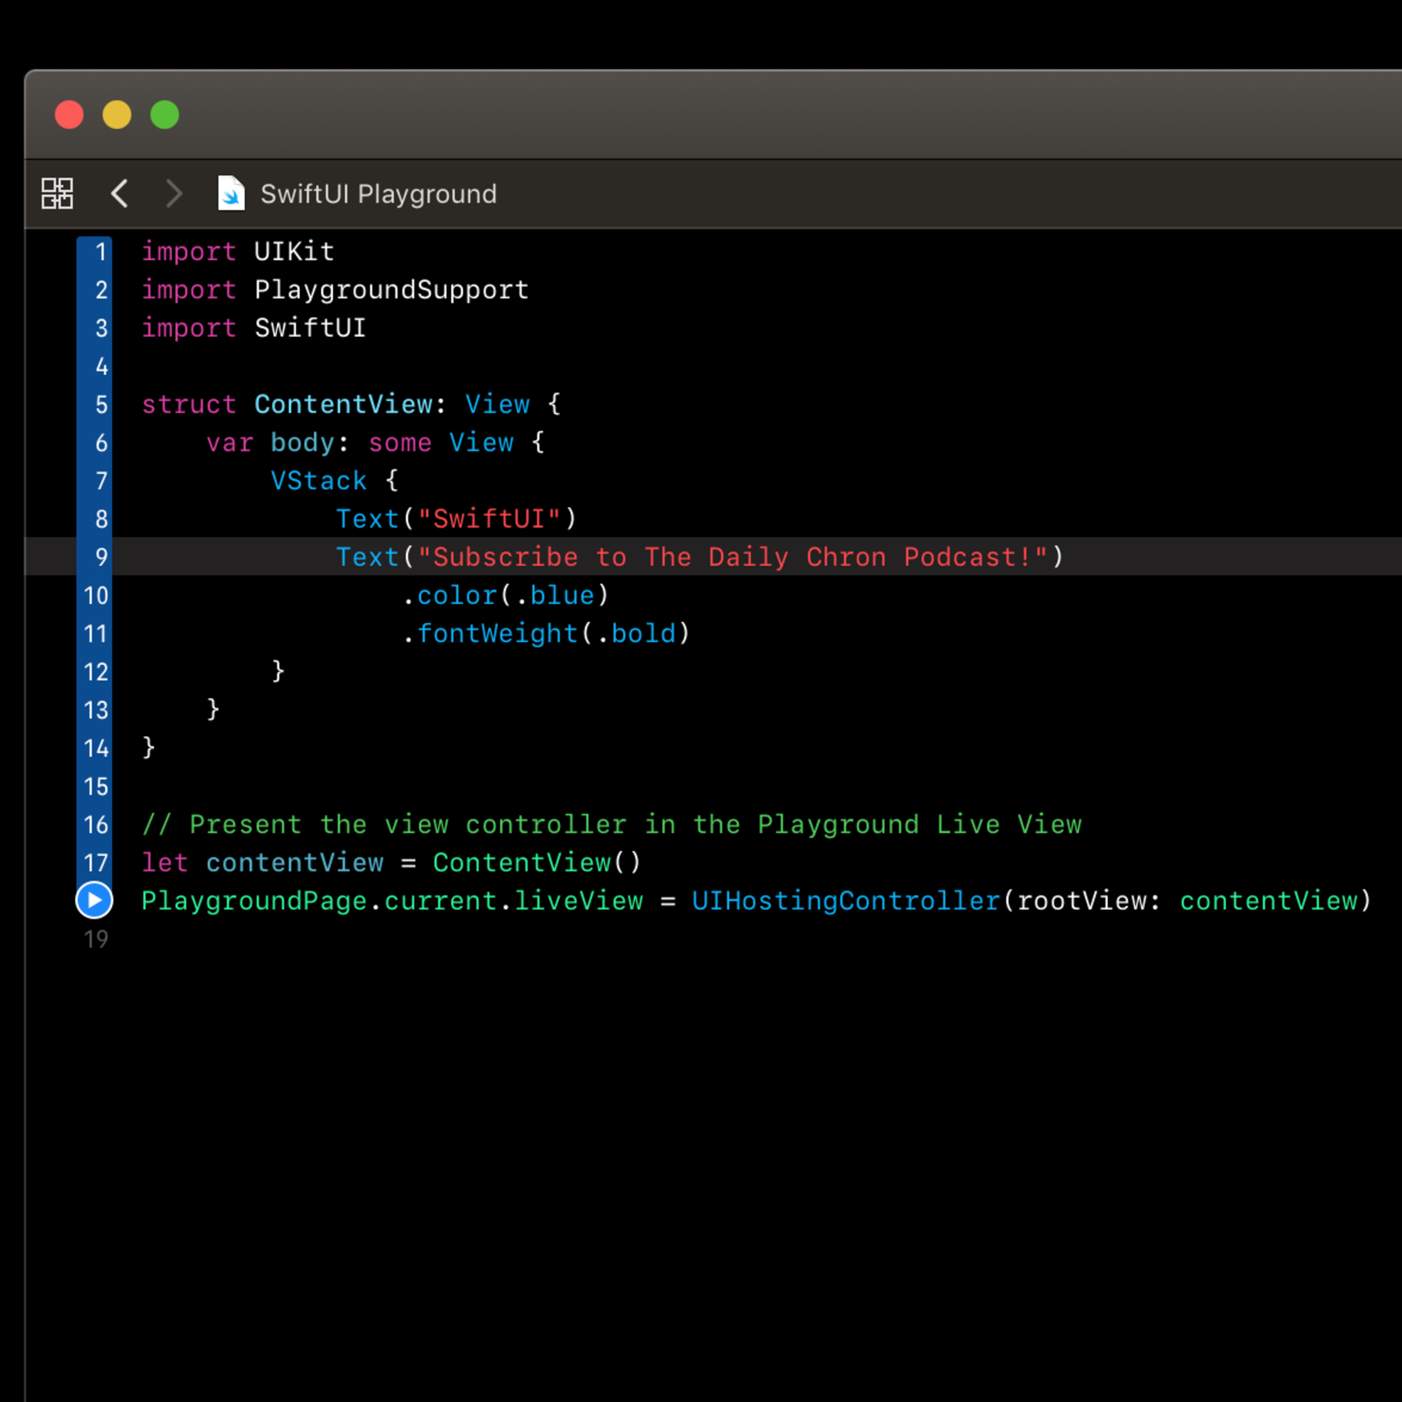Click line number 1 in gutter
The width and height of the screenshot is (1402, 1402).
click(x=101, y=252)
